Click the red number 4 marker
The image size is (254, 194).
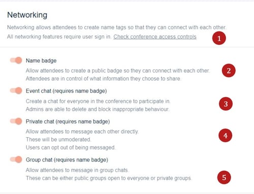pyautogui.click(x=225, y=135)
